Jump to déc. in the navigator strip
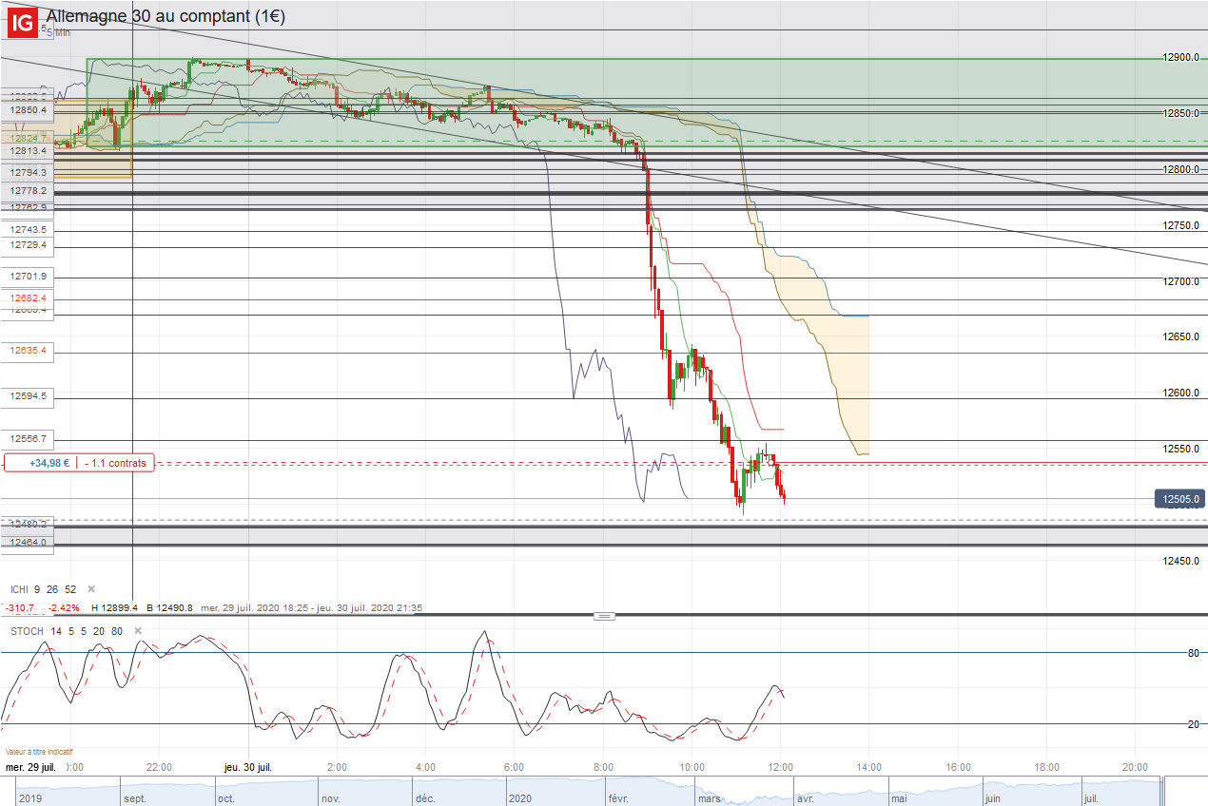1208x806 pixels. (x=426, y=799)
